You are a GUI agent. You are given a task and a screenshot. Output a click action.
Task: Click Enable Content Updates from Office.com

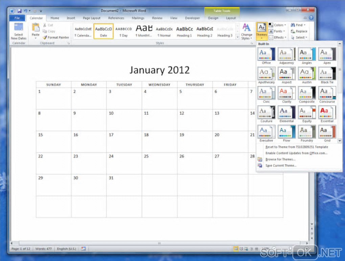tap(296, 153)
